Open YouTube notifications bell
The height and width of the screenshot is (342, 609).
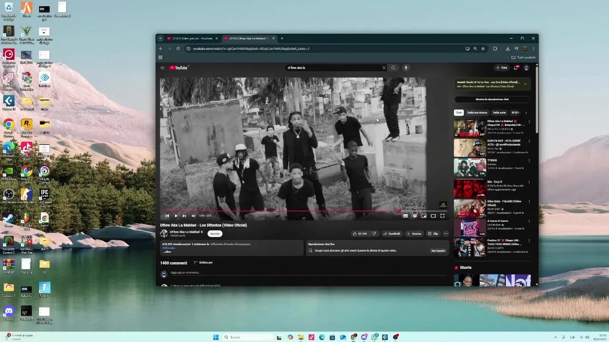tap(516, 68)
